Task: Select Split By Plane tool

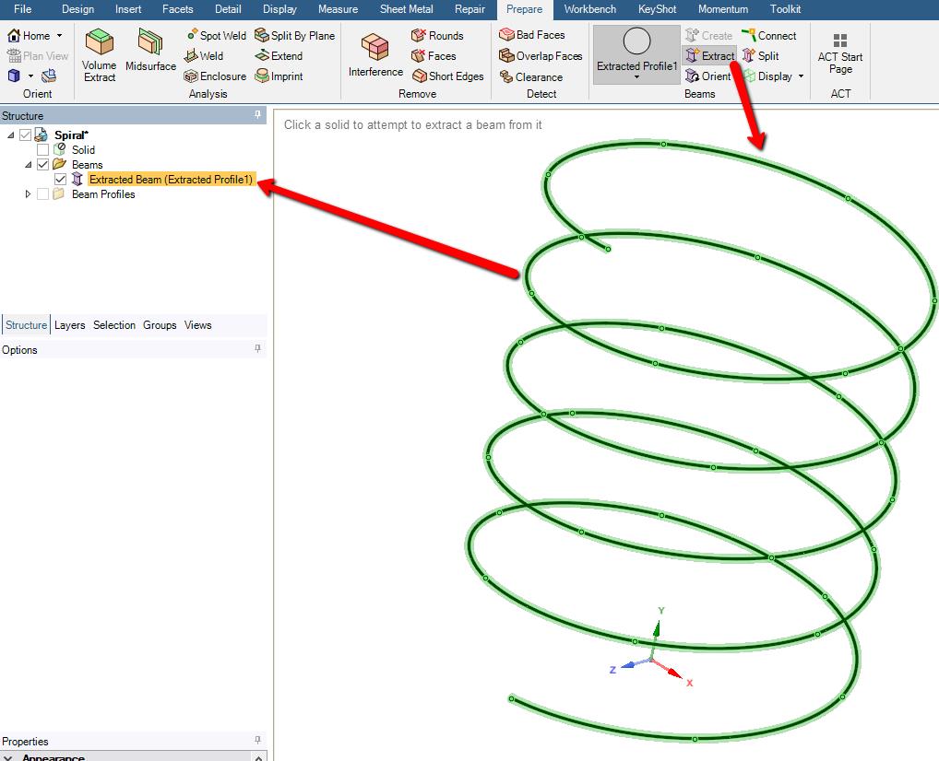Action: (294, 35)
